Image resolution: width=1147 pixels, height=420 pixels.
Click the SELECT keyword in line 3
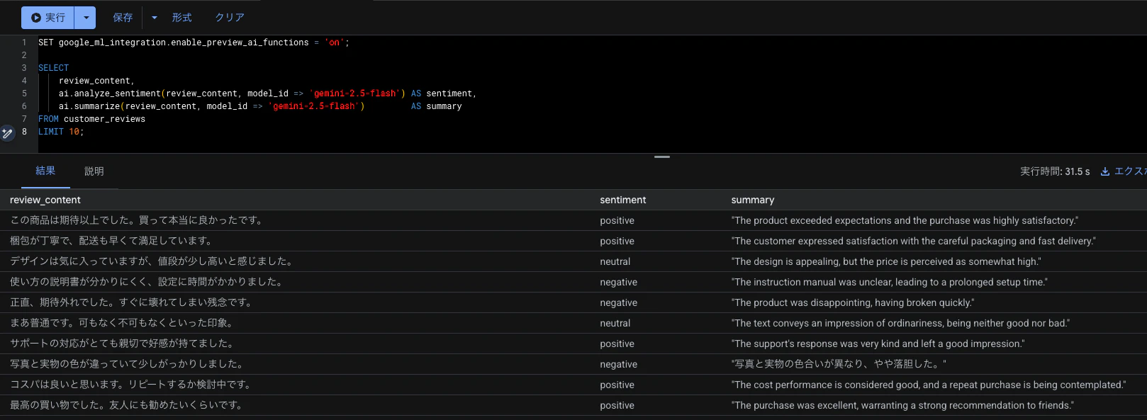pyautogui.click(x=53, y=68)
